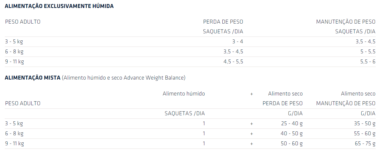
Task: Click the '55 - 60 g' maintenance value
Action: 365,134
